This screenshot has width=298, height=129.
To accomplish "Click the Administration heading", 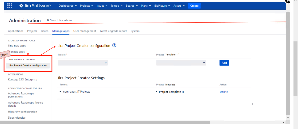I will point(25,20).
